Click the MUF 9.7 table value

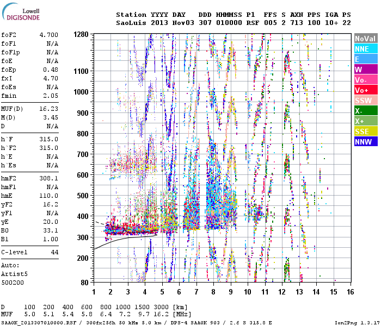pyautogui.click(x=144, y=314)
